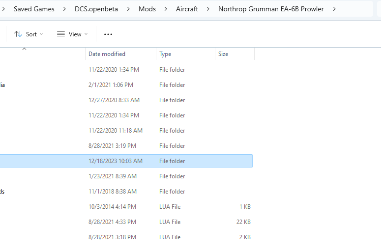Screen dimensions: 381x252
Task: Expand chevron after EA-6B Prowler breadcrumb
Action: click(x=334, y=9)
